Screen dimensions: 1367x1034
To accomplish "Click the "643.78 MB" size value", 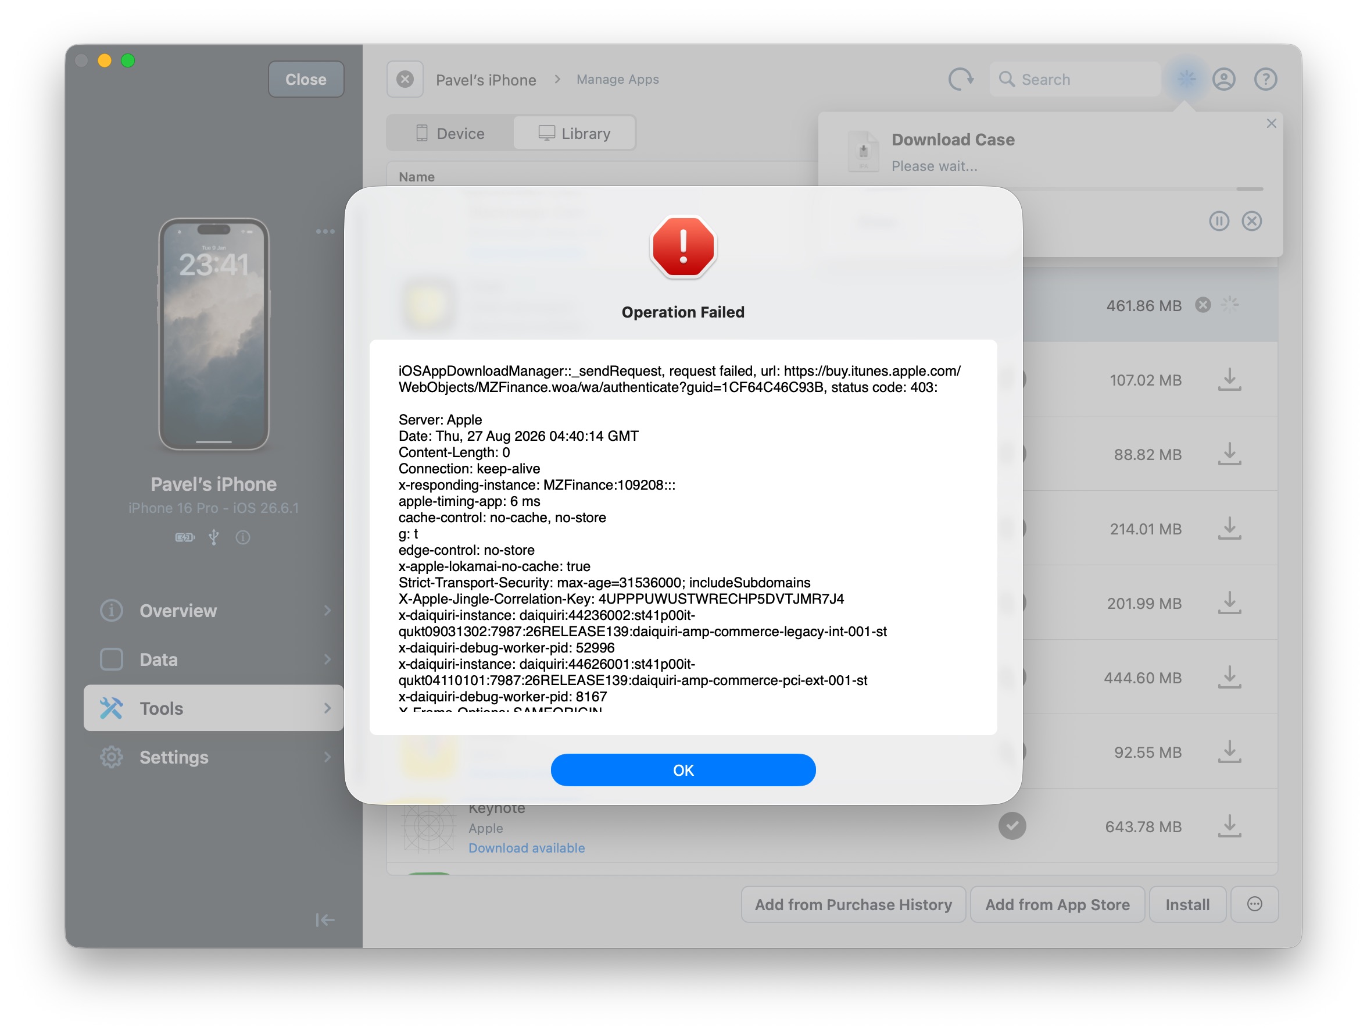I will [1143, 827].
